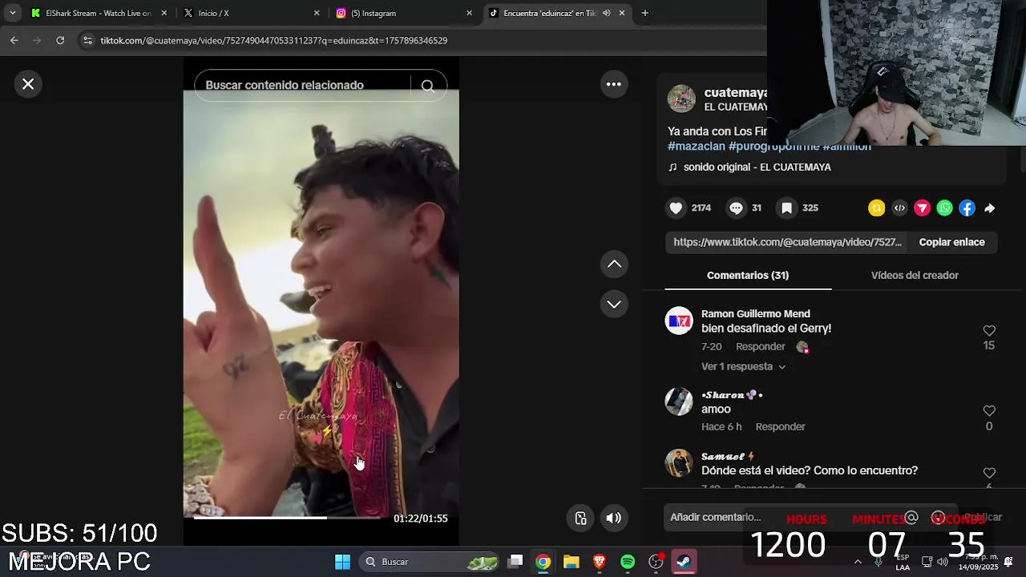Image resolution: width=1026 pixels, height=577 pixels.
Task: Click the browser address bar URL
Action: (x=273, y=40)
